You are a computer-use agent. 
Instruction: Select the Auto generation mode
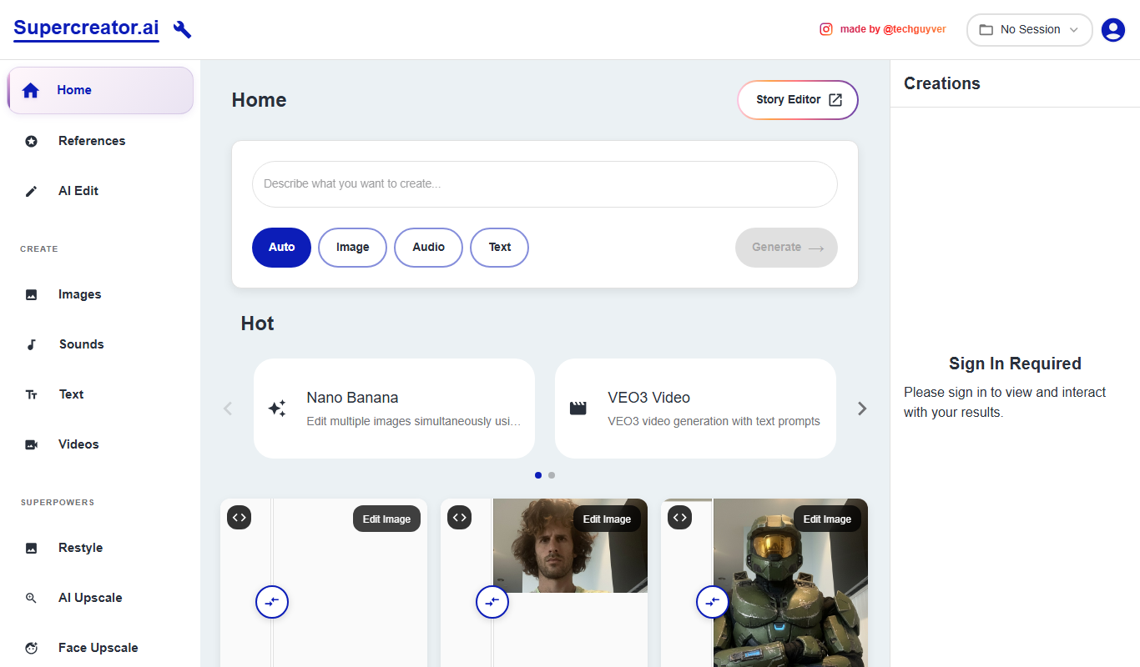[281, 248]
